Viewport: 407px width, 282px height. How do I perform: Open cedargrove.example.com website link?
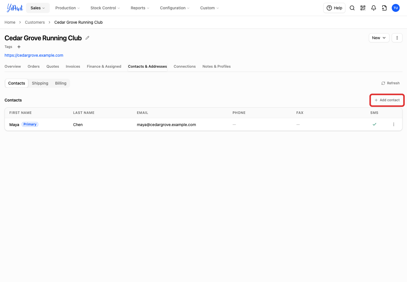34,55
